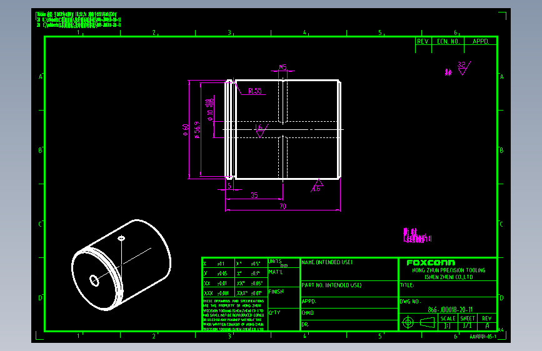This screenshot has height=351, width=542.
Task: Click the 32 surface roughness symbol
Action: pyautogui.click(x=464, y=68)
